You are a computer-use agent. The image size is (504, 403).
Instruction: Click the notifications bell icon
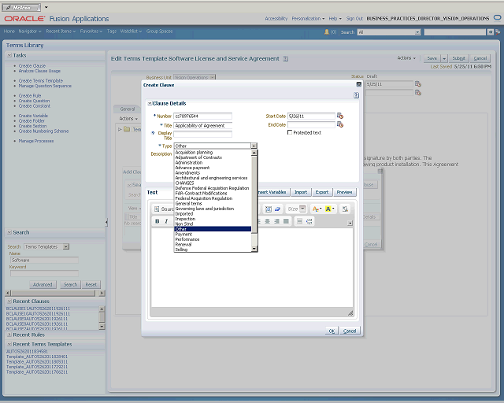point(327,31)
